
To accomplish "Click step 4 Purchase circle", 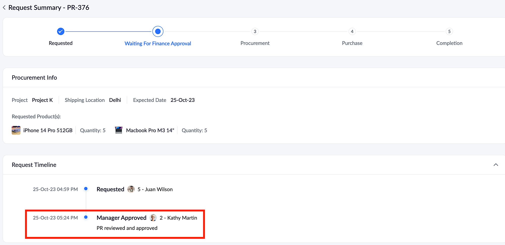I will pyautogui.click(x=352, y=32).
